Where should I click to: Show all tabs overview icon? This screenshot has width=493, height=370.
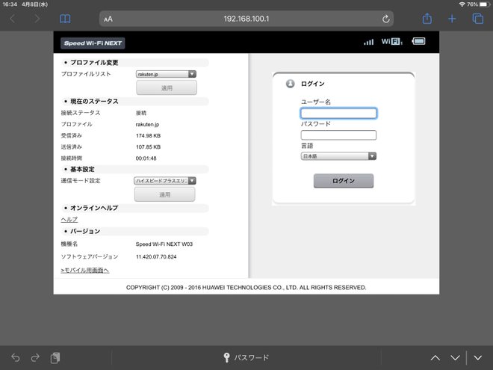(477, 19)
